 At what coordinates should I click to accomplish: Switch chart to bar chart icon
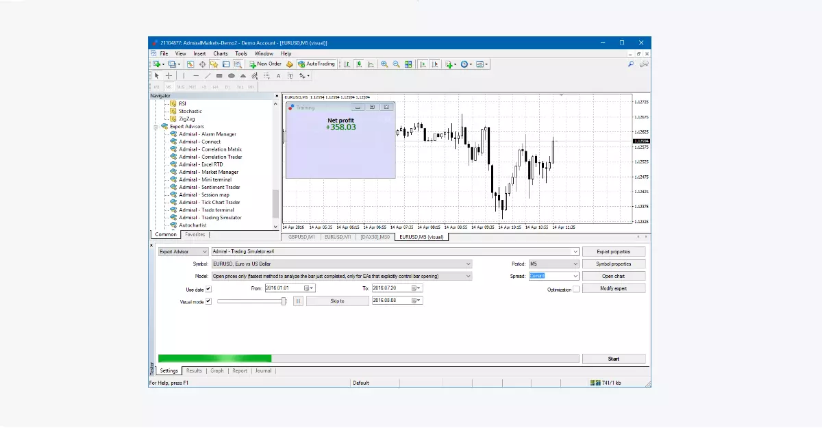(347, 64)
